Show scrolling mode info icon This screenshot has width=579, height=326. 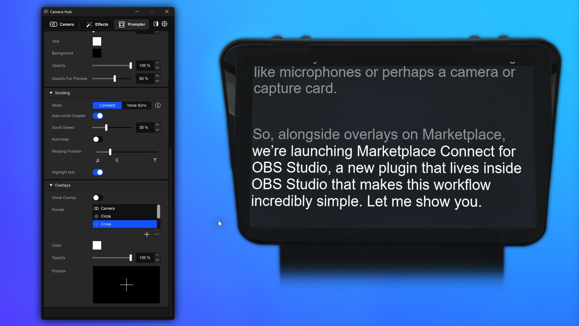pyautogui.click(x=158, y=105)
